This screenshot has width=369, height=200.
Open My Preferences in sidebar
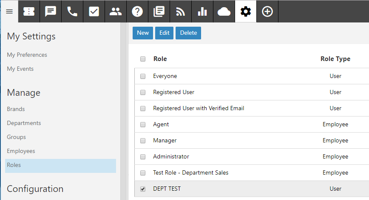tap(27, 55)
